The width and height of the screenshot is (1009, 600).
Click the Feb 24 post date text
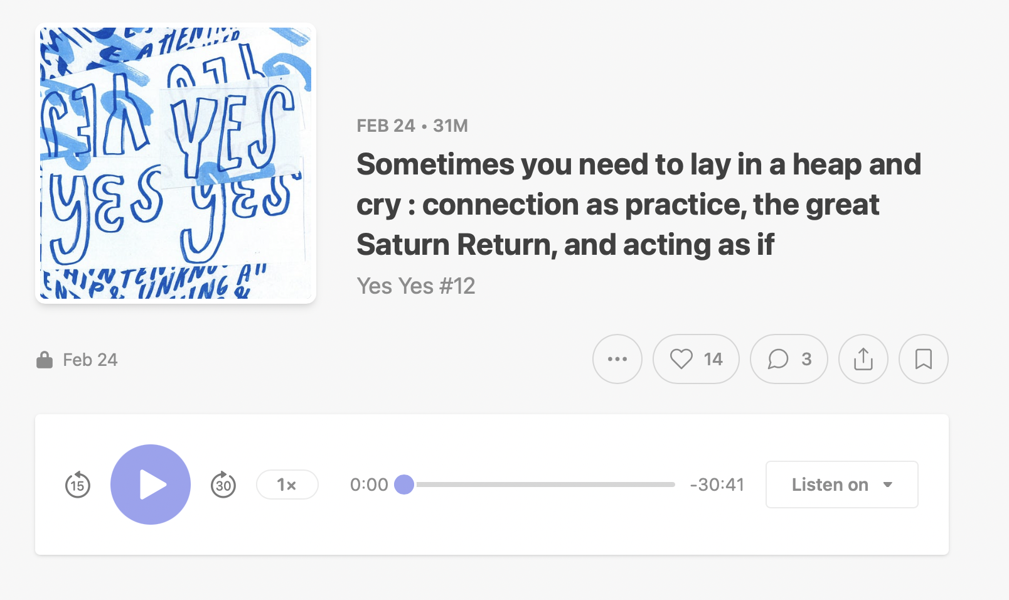coord(90,360)
